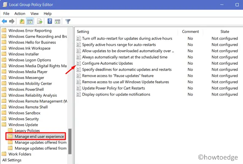Image resolution: width=243 pixels, height=164 pixels.
Task: Click the folder icon of Work Folders
Action: (x=4, y=154)
